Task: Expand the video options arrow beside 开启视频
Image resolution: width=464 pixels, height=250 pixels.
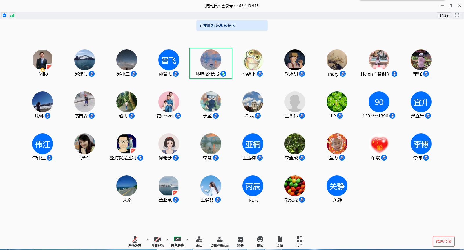Action: (168, 240)
